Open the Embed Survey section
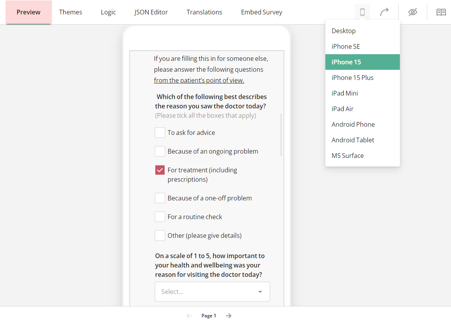This screenshot has height=324, width=451. (x=261, y=12)
